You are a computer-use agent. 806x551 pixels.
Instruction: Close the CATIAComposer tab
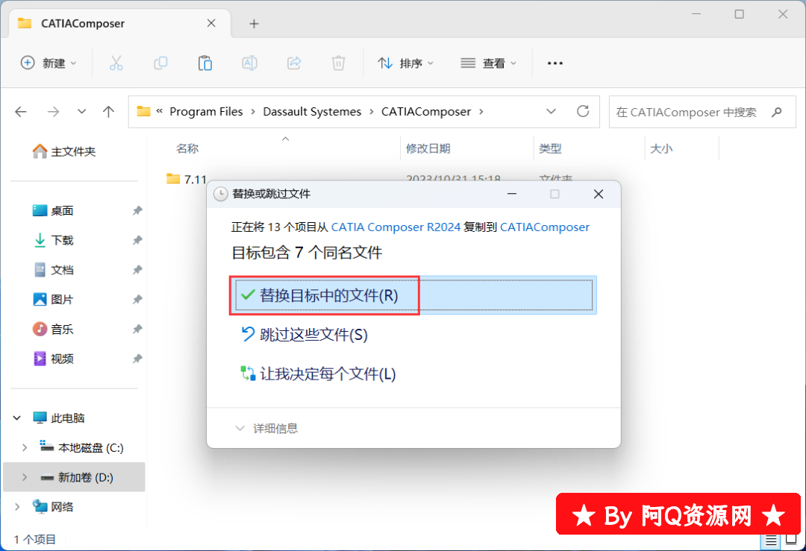(x=211, y=23)
